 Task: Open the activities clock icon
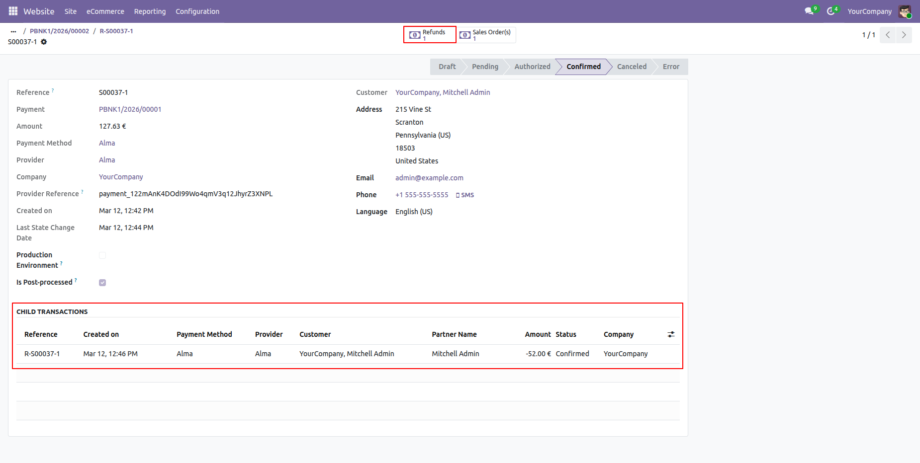830,11
